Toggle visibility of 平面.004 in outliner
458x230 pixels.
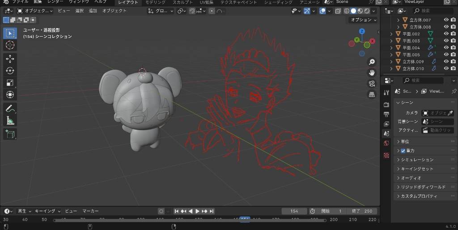point(446,47)
